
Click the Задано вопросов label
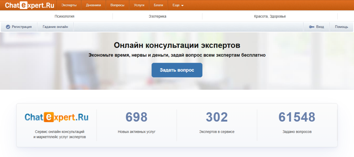pos(297,132)
